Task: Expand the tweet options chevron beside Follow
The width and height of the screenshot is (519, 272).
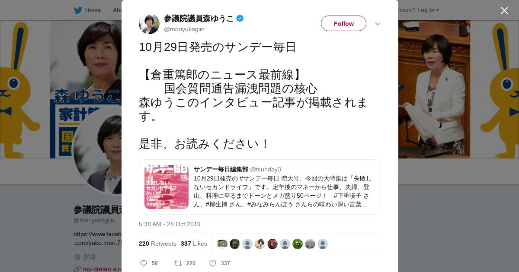Action: pyautogui.click(x=378, y=24)
